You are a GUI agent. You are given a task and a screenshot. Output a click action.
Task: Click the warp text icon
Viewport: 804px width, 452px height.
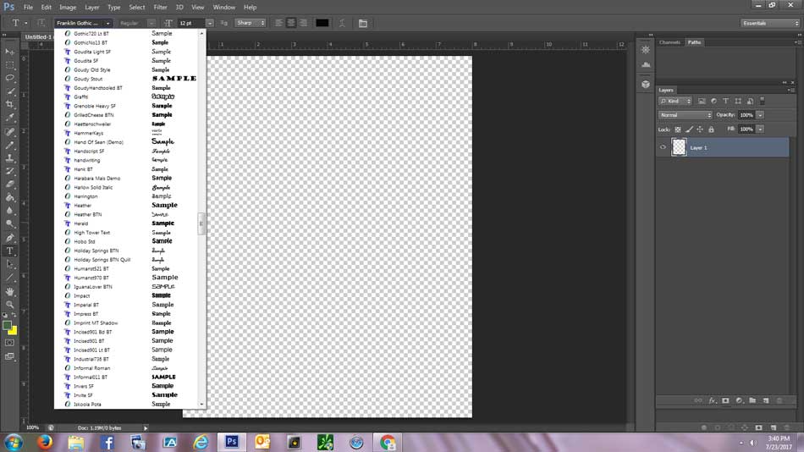coord(342,23)
